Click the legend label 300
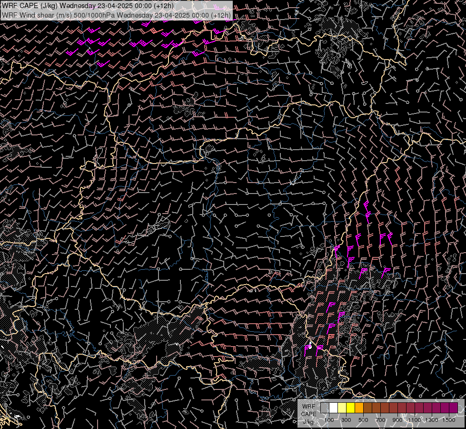The height and width of the screenshot is (429, 466). (x=346, y=420)
